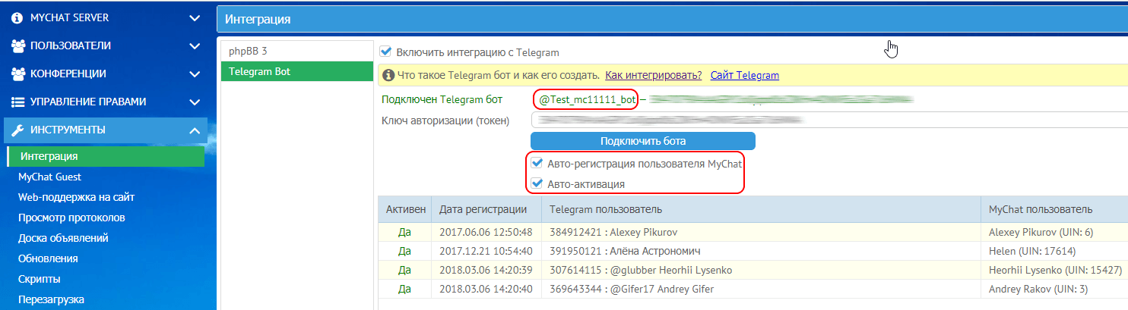Click the users group icon beside Пользователи
This screenshot has height=310, width=1128.
(18, 45)
